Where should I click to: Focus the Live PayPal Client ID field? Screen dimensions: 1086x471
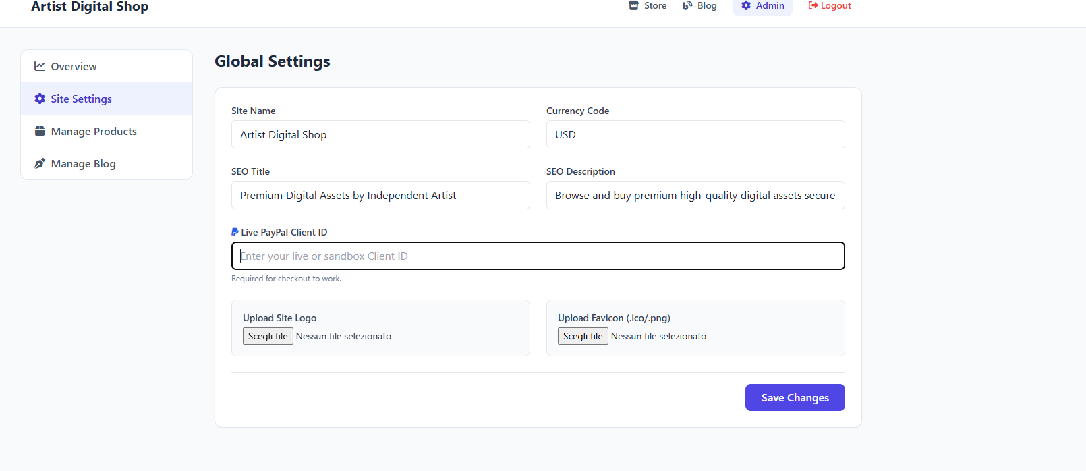point(538,256)
